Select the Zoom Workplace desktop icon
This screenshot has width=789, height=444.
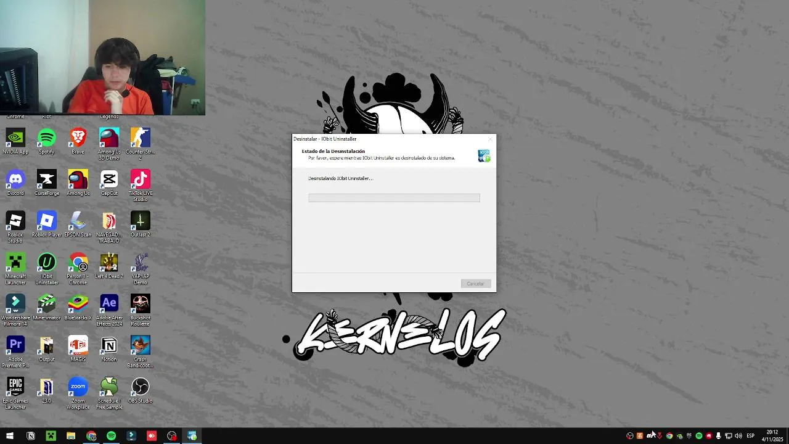[78, 393]
